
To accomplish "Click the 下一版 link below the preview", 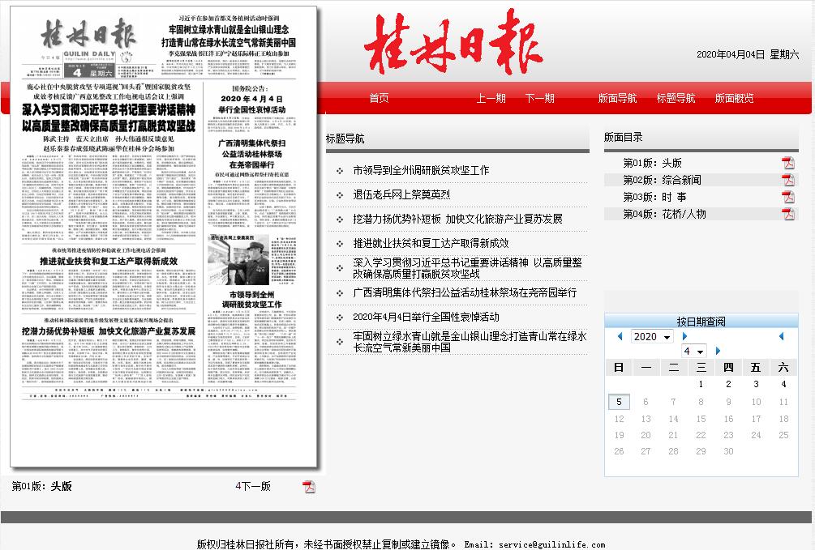I will click(255, 486).
